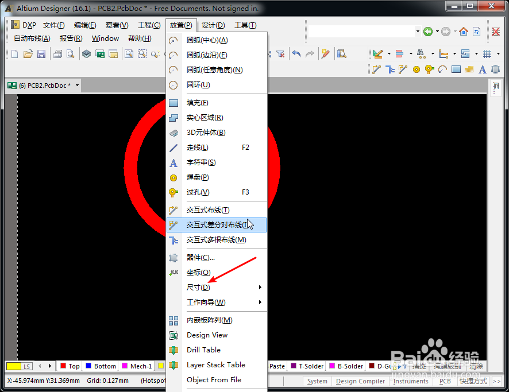This screenshot has height=392, width=509.
Task: Open the 文件(F) menu
Action: point(54,25)
